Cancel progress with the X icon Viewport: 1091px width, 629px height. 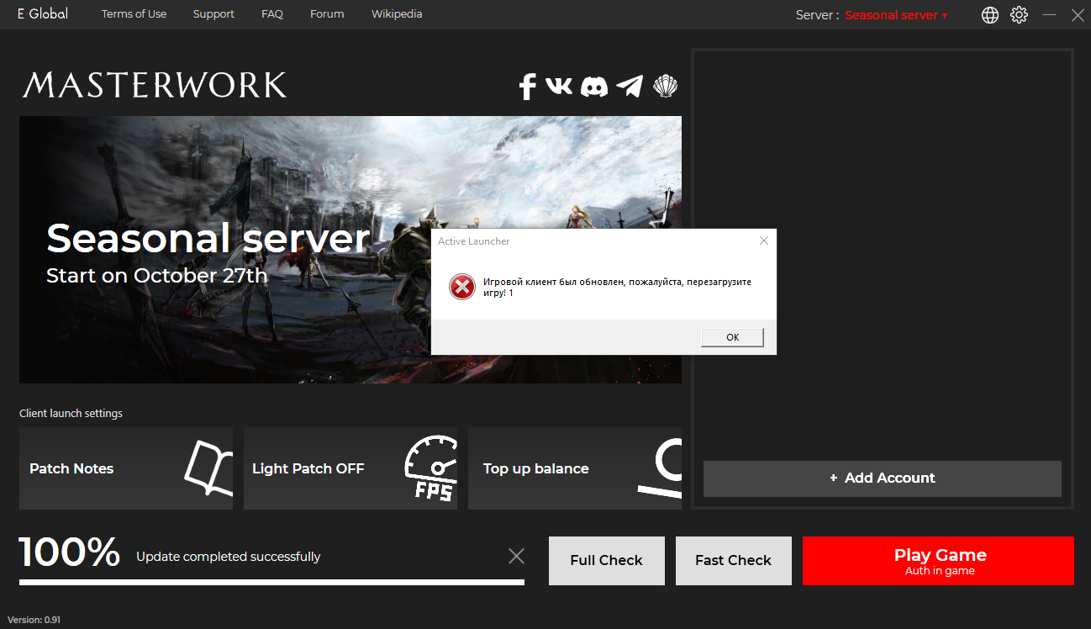tap(517, 556)
